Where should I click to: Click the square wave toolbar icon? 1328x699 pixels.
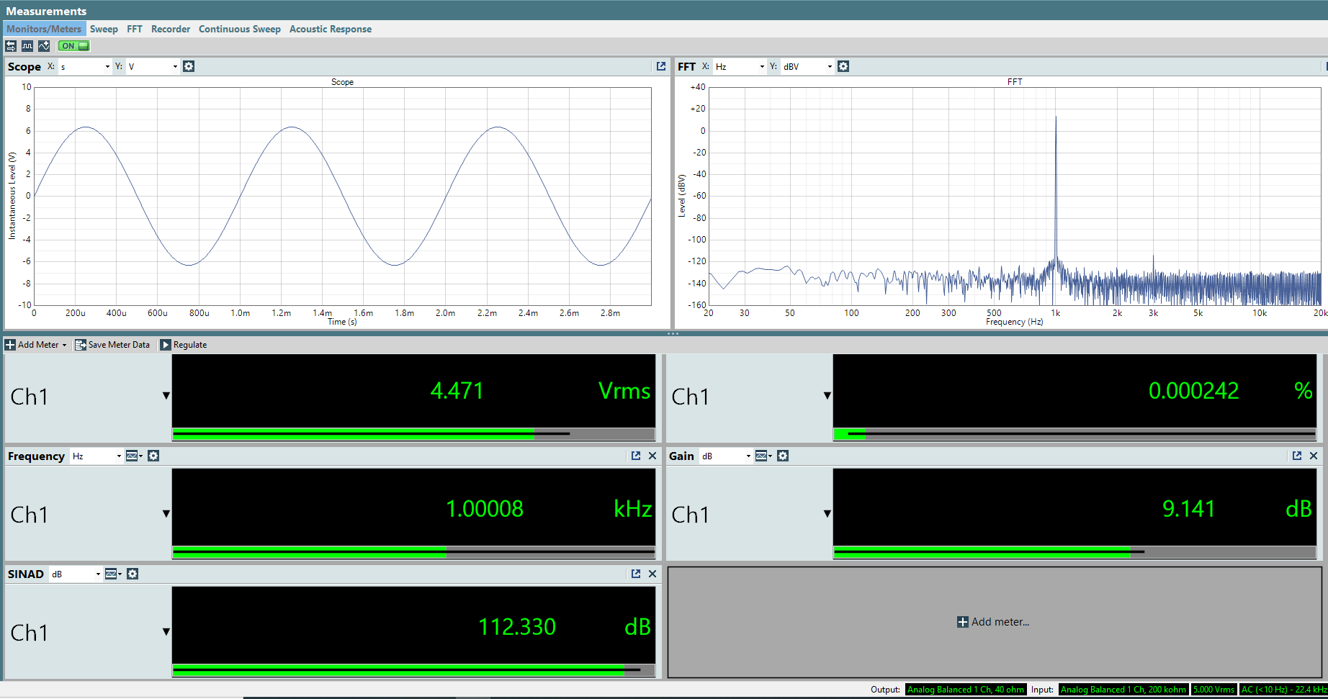tap(27, 46)
